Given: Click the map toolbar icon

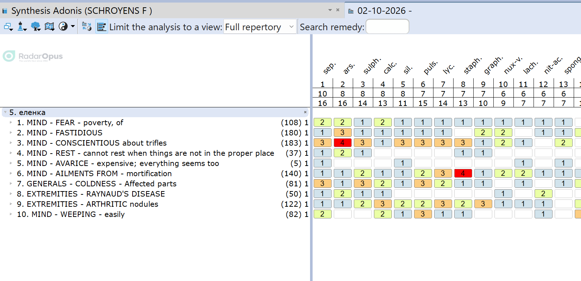Looking at the screenshot, I should tap(49, 27).
